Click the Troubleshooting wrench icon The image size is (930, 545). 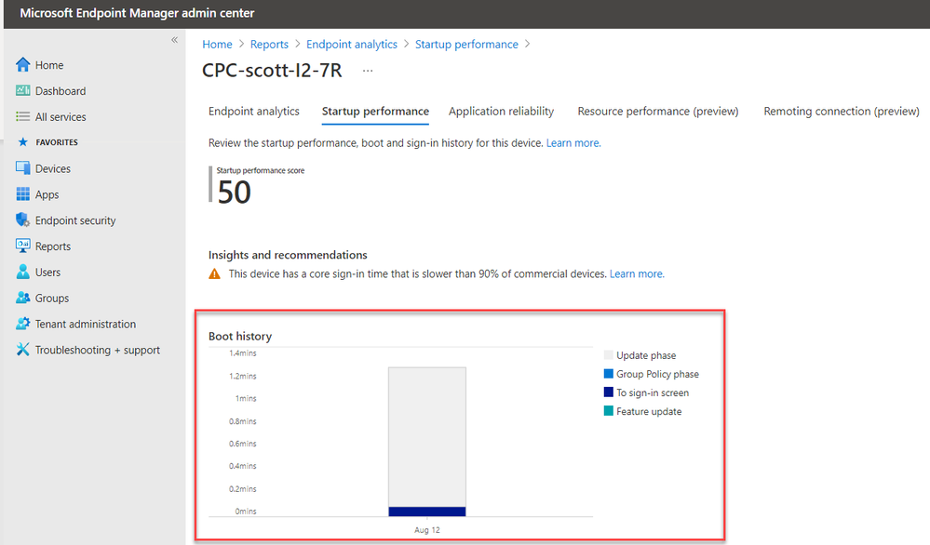(22, 350)
